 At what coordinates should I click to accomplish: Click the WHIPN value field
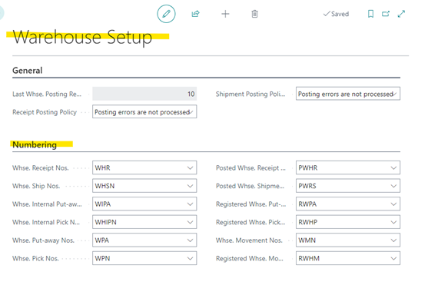click(144, 222)
